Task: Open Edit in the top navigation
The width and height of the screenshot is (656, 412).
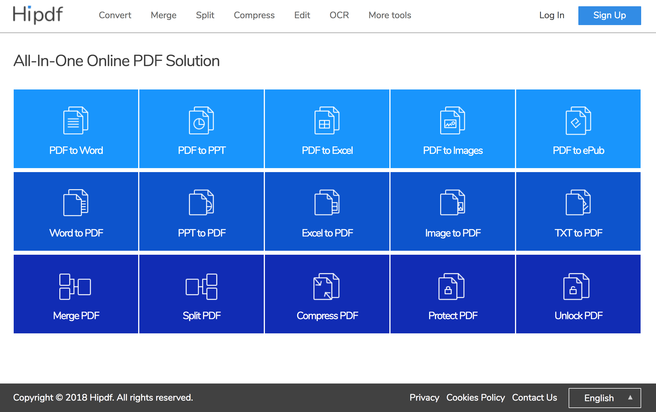Action: tap(302, 15)
